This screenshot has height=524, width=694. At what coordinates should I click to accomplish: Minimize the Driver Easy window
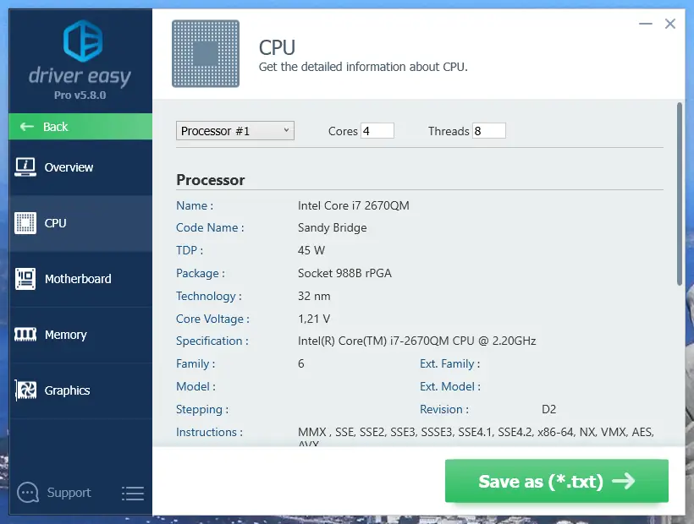click(645, 25)
